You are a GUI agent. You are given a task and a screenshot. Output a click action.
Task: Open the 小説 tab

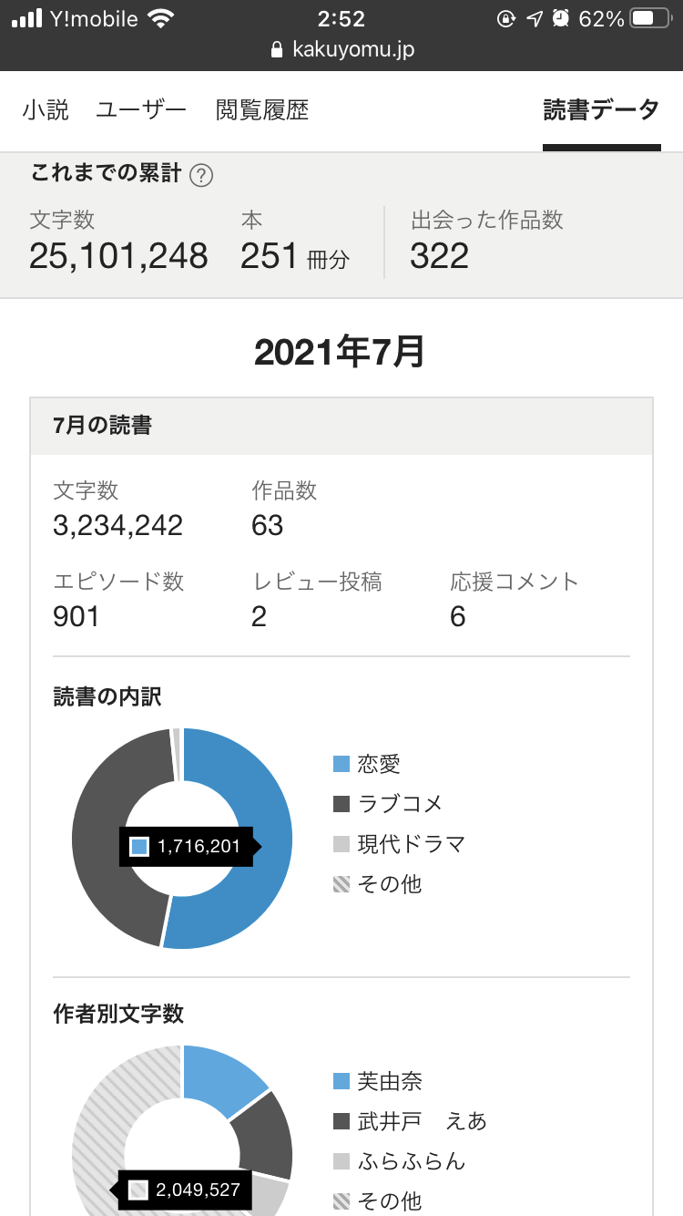(x=46, y=110)
